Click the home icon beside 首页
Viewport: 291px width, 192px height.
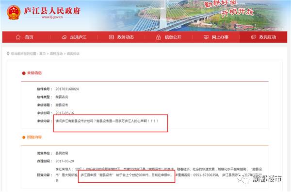pos(18,37)
